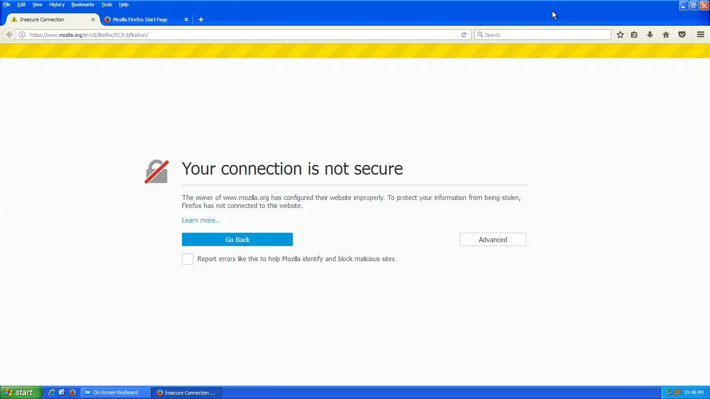This screenshot has height=399, width=710.
Task: Open the File menu
Action: 7,4
